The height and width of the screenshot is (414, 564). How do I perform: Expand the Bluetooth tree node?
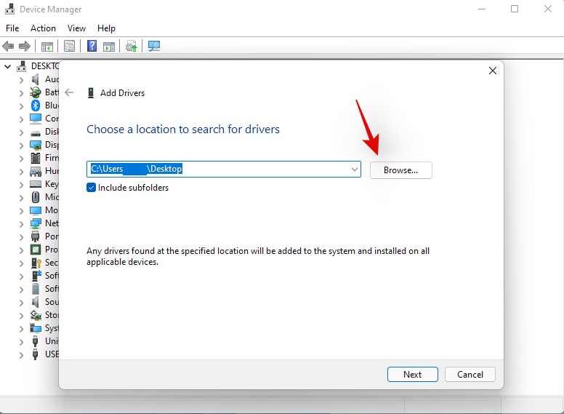click(x=21, y=106)
